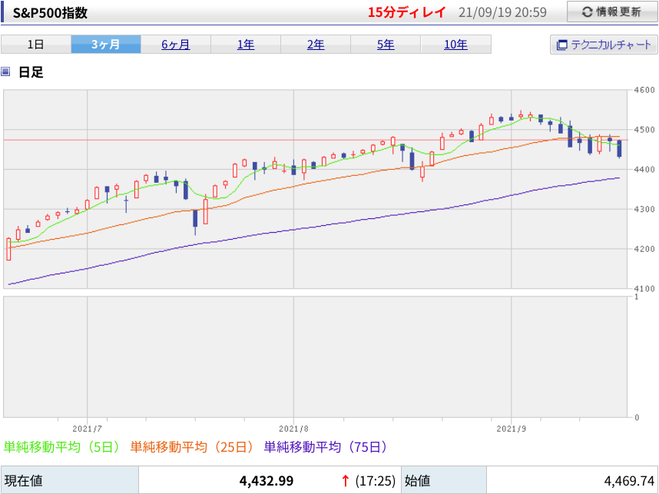Select the 1日 period tab
The width and height of the screenshot is (659, 494).
point(36,44)
